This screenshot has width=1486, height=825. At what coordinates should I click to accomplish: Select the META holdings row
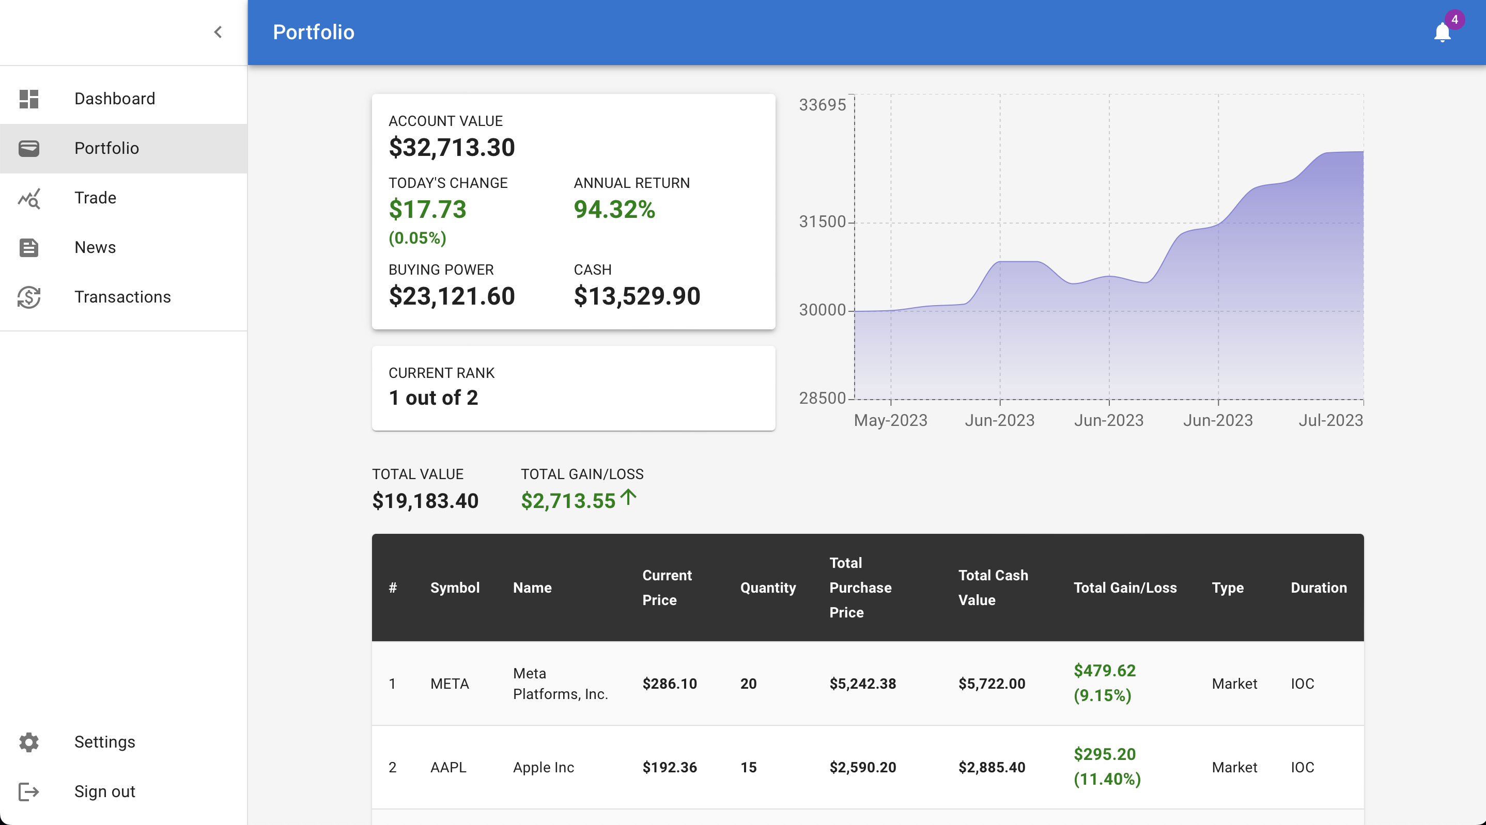pos(868,683)
